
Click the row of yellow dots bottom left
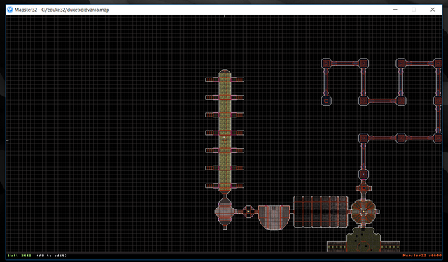point(337,247)
